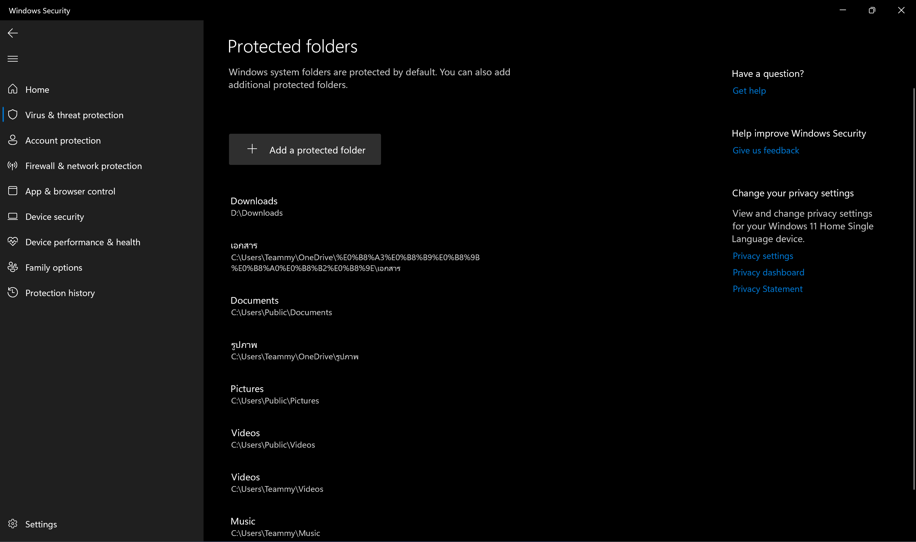Click the Home house icon
The width and height of the screenshot is (916, 542).
pos(13,89)
